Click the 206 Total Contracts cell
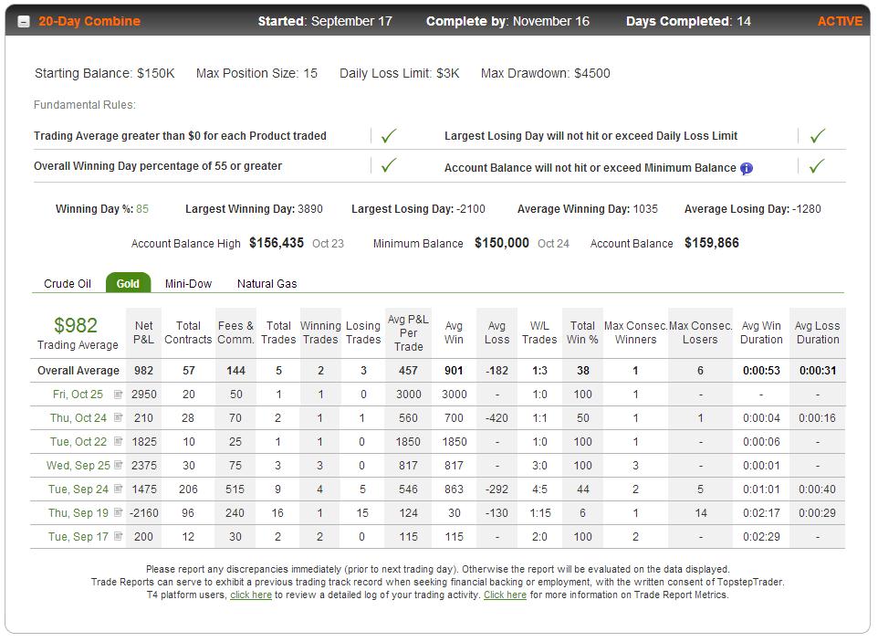The height and width of the screenshot is (642, 878). click(x=188, y=489)
